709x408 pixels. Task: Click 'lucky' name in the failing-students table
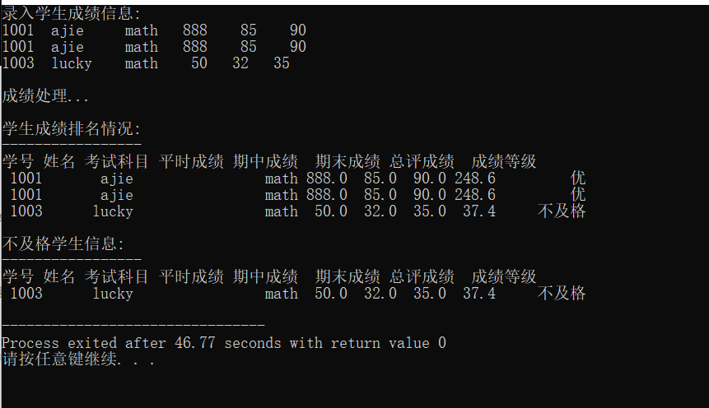113,294
